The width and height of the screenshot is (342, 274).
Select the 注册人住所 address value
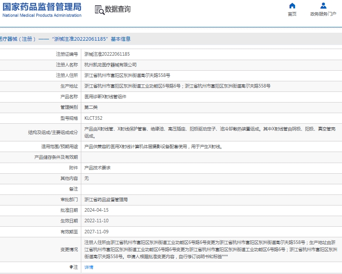tap(127, 76)
